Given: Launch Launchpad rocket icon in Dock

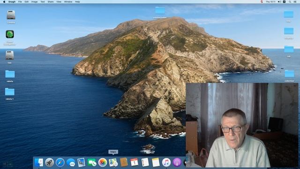Looking at the screenshot, I should tap(50, 162).
